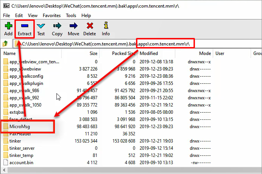Click the address path input field
The width and height of the screenshot is (262, 174).
(106, 44)
